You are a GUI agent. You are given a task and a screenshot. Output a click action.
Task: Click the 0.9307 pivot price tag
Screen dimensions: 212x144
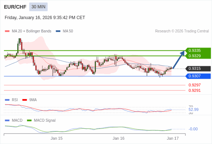pyautogui.click(x=198, y=76)
